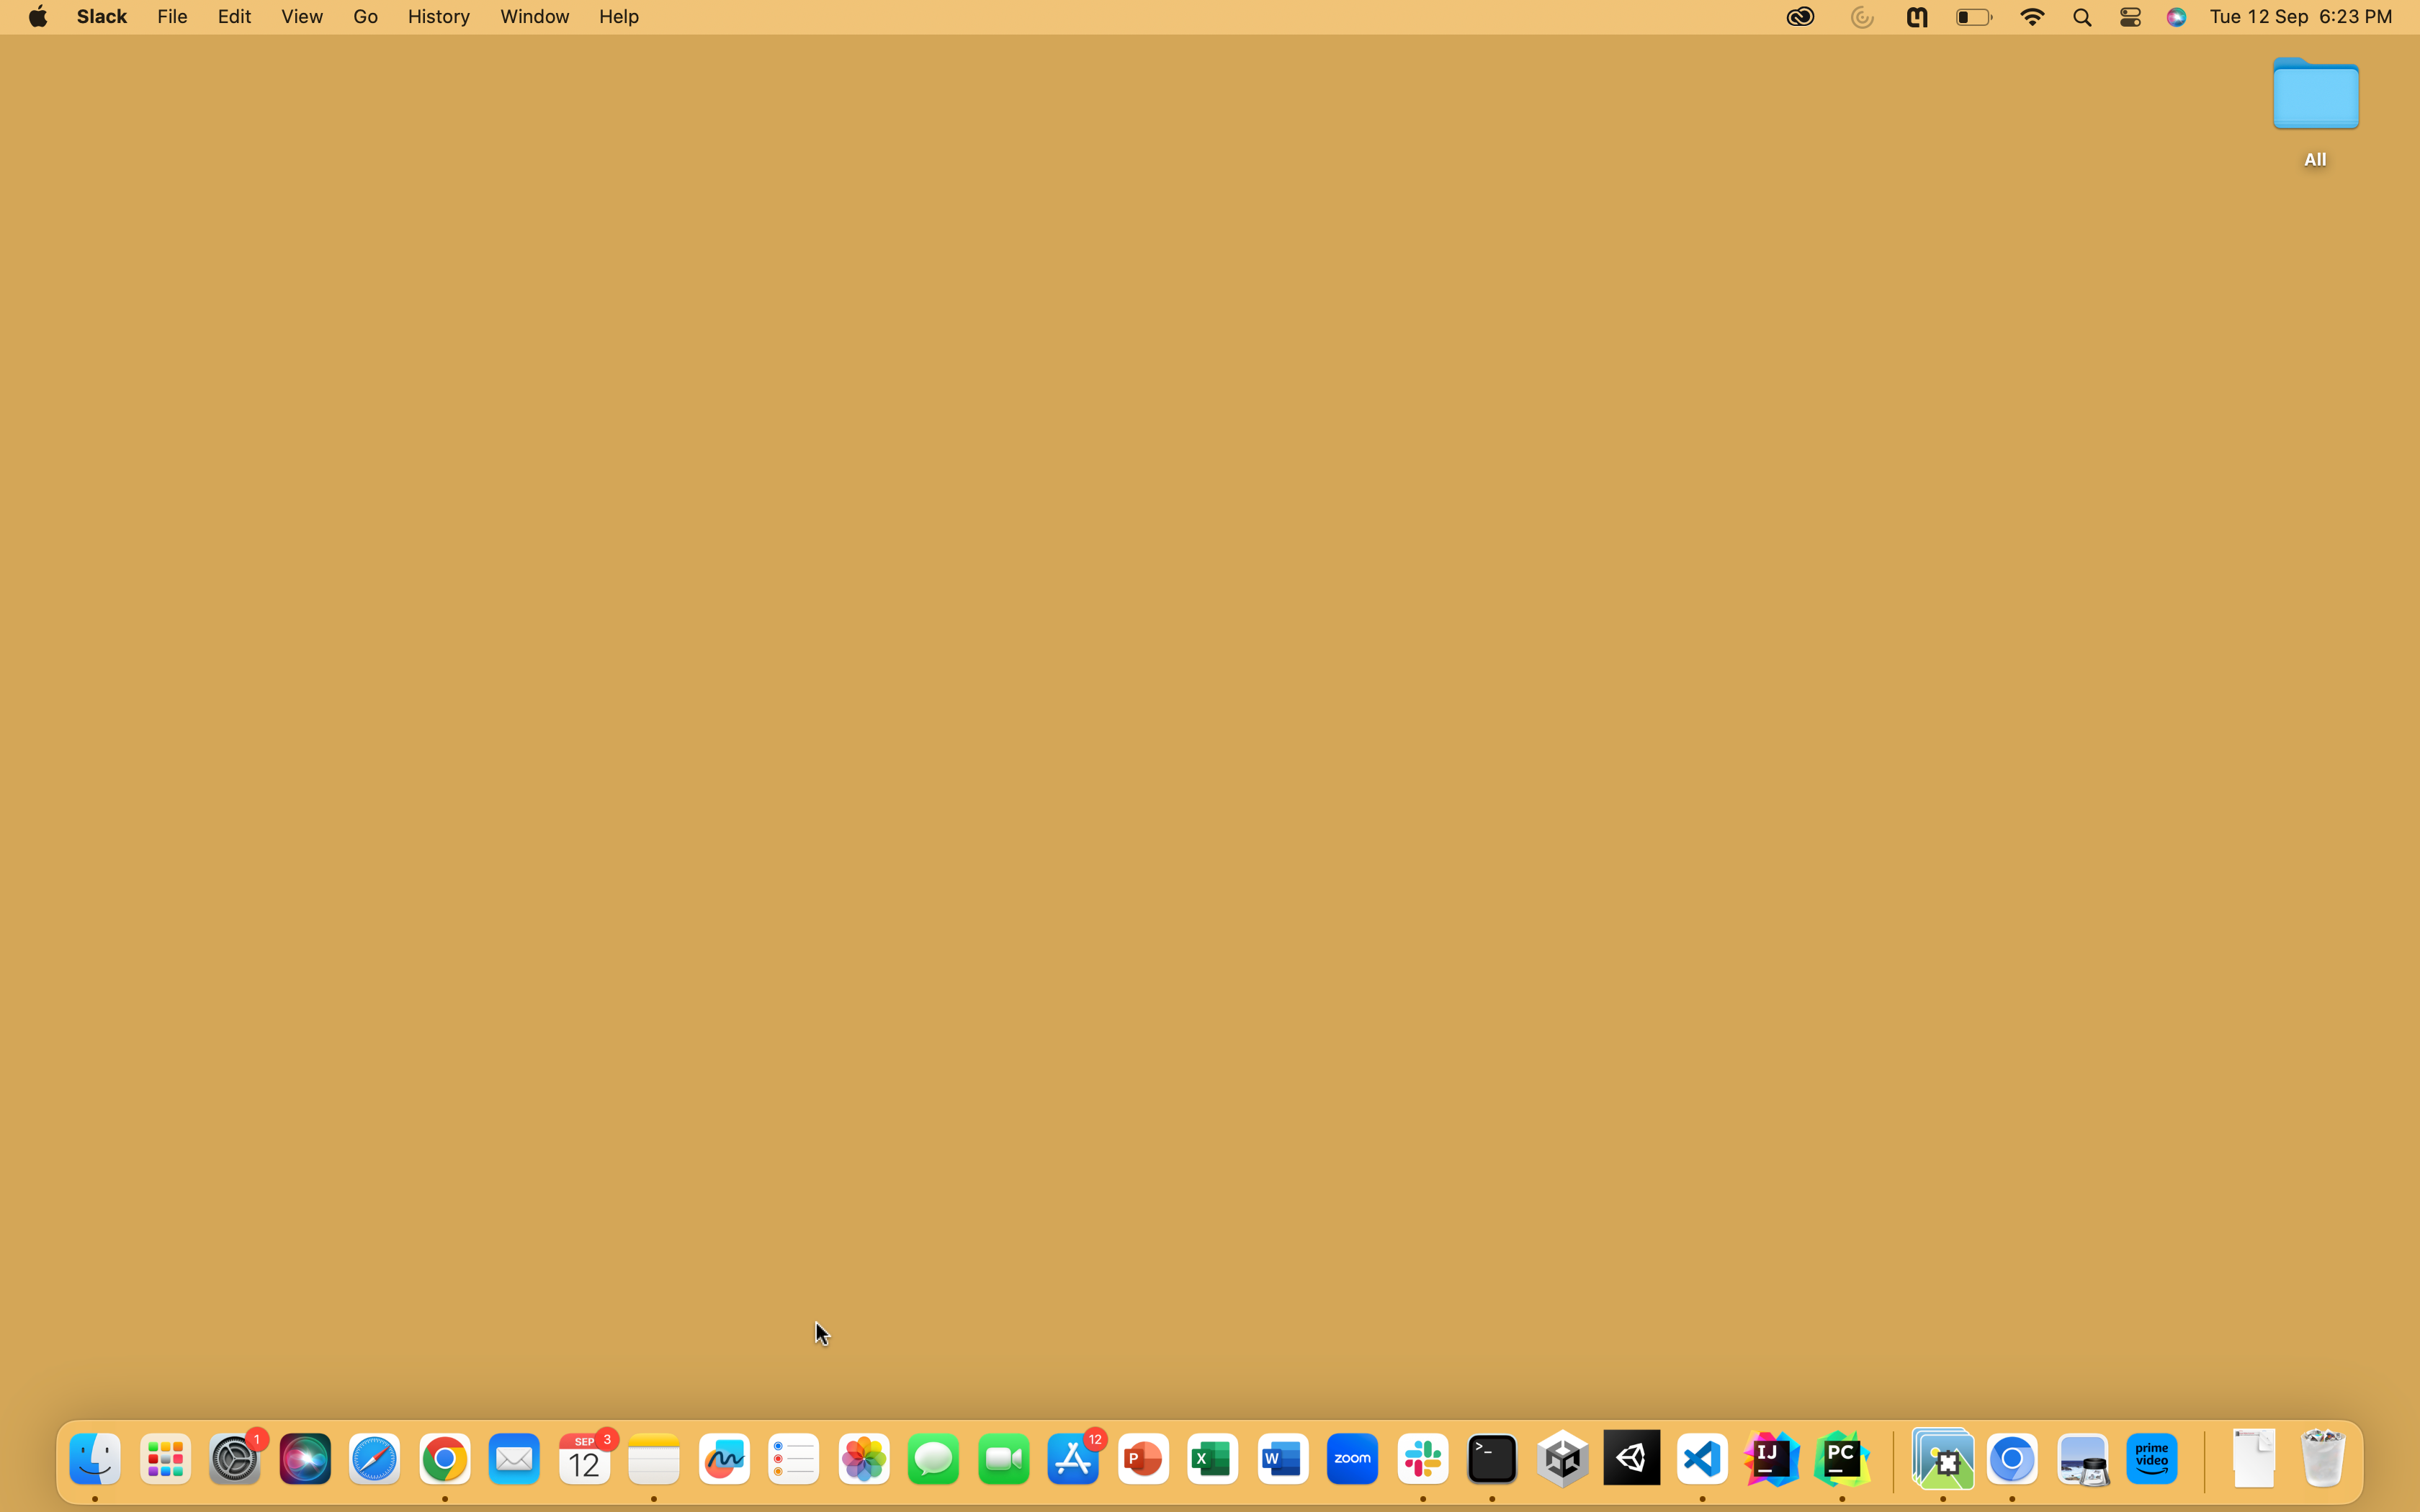Launch Siri from the dock
This screenshot has width=2420, height=1512.
click(305, 1460)
